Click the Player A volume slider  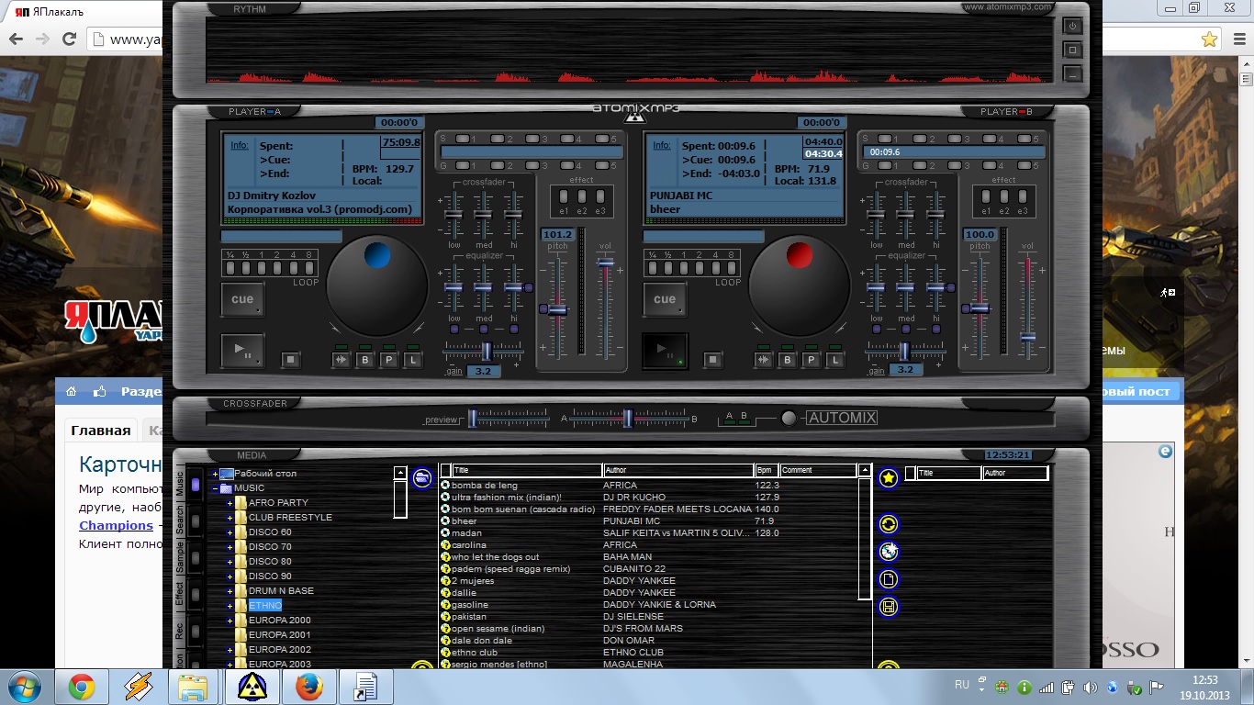pyautogui.click(x=606, y=263)
